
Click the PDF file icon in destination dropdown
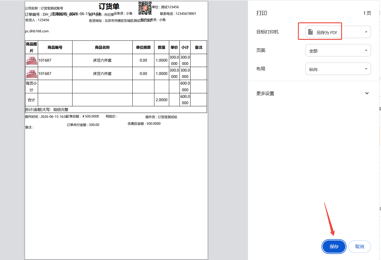click(310, 32)
